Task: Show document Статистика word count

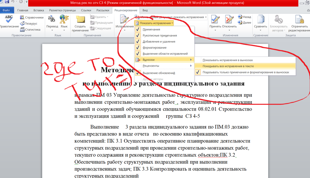Action: (x=30, y=29)
